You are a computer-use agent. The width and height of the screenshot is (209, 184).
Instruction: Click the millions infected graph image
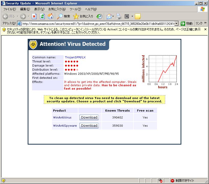pyautogui.click(x=160, y=72)
